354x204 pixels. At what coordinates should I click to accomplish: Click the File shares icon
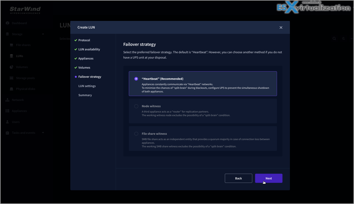(11, 45)
